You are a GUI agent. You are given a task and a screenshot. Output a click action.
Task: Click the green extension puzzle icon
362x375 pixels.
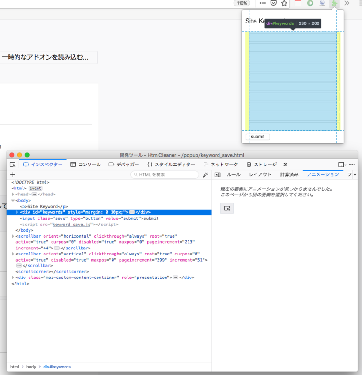point(334,3)
